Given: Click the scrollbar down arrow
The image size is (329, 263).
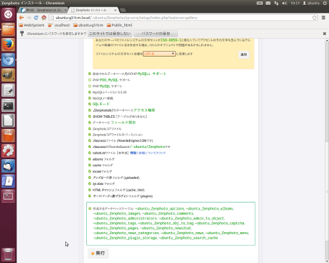Looking at the screenshot, I should (327, 261).
